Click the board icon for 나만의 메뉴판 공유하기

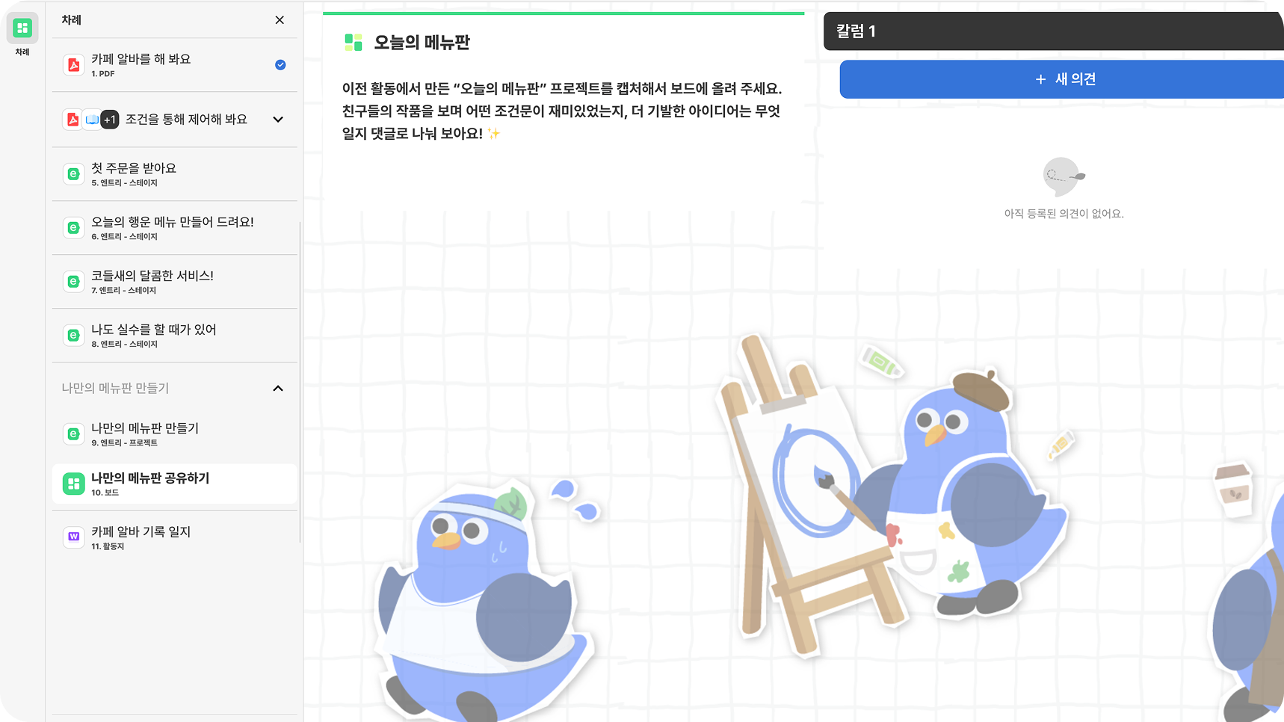73,484
